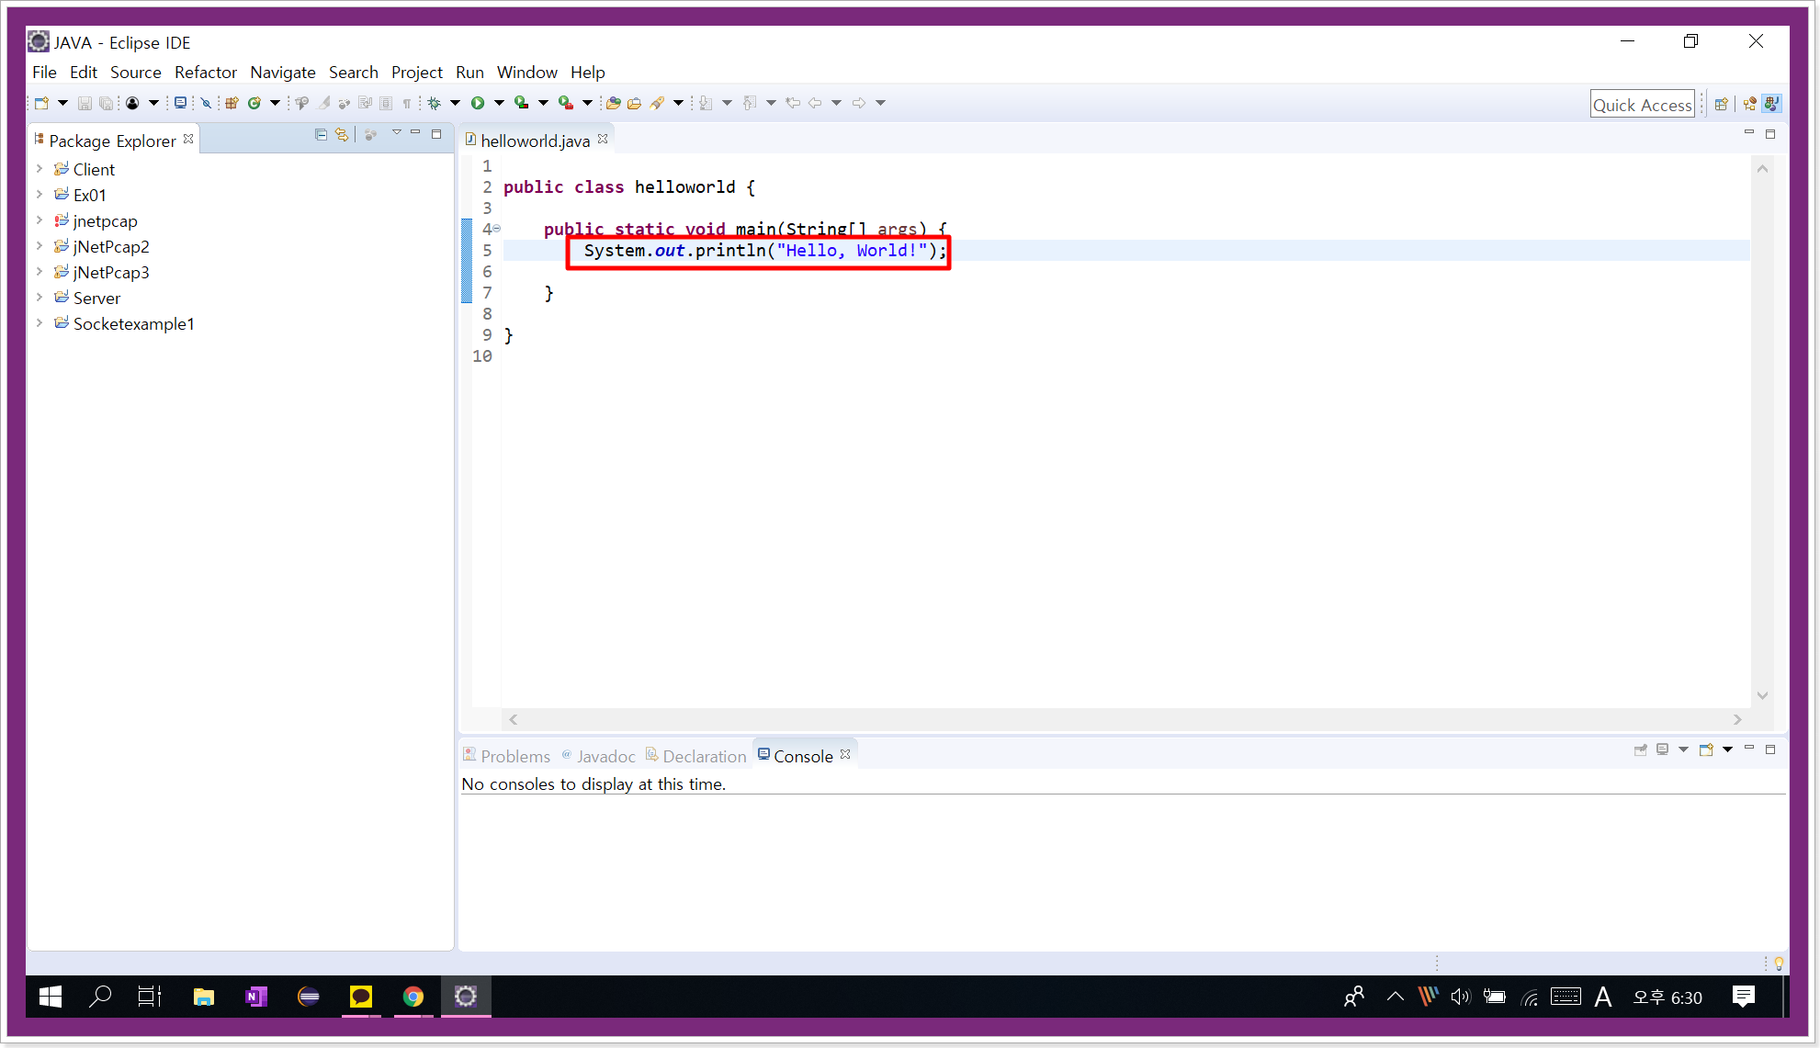Open the Open Console dropdown arrow
Viewport: 1820px width, 1048px height.
[x=1727, y=749]
